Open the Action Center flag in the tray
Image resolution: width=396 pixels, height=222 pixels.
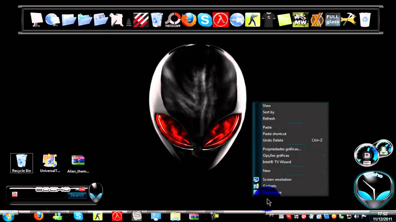[x=364, y=216]
